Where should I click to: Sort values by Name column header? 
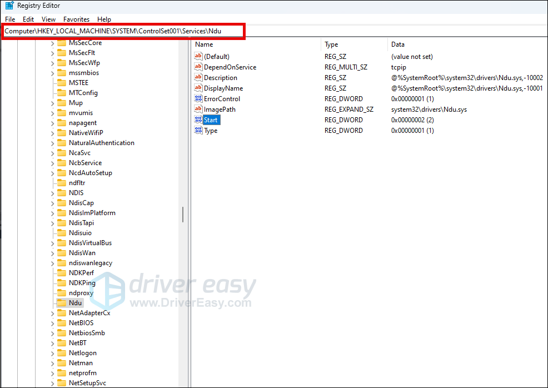[x=204, y=44]
